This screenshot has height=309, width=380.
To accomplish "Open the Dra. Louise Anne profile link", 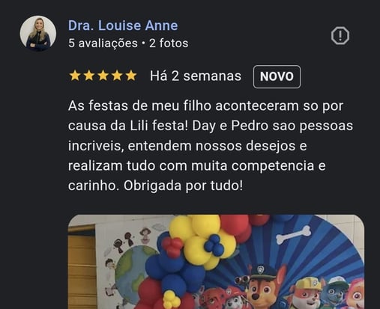I will tap(123, 25).
